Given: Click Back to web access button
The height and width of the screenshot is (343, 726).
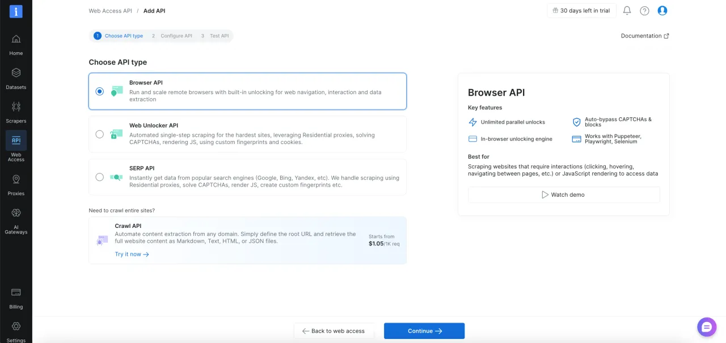Looking at the screenshot, I should (x=334, y=331).
